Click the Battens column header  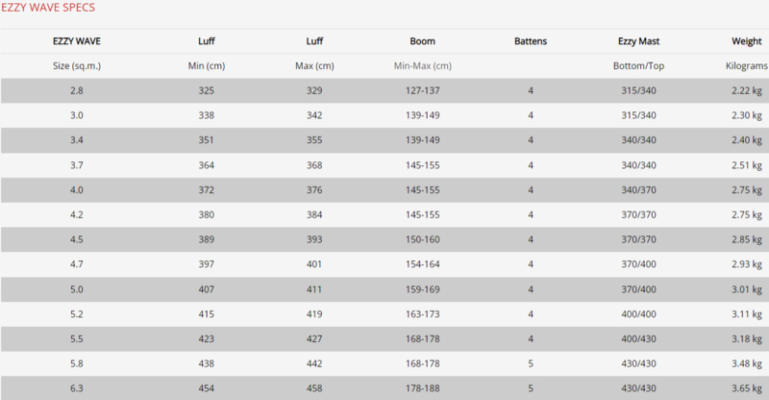pyautogui.click(x=531, y=41)
